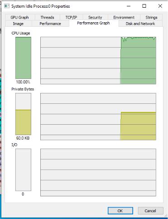Switch to the GPU Graph tab

19,17
